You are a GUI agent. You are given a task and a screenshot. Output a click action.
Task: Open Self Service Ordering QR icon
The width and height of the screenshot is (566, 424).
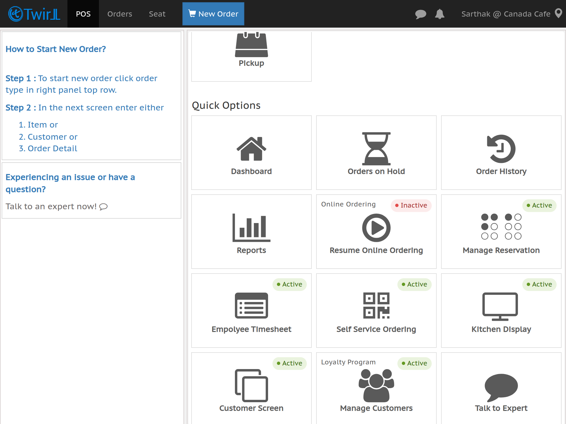click(x=376, y=305)
